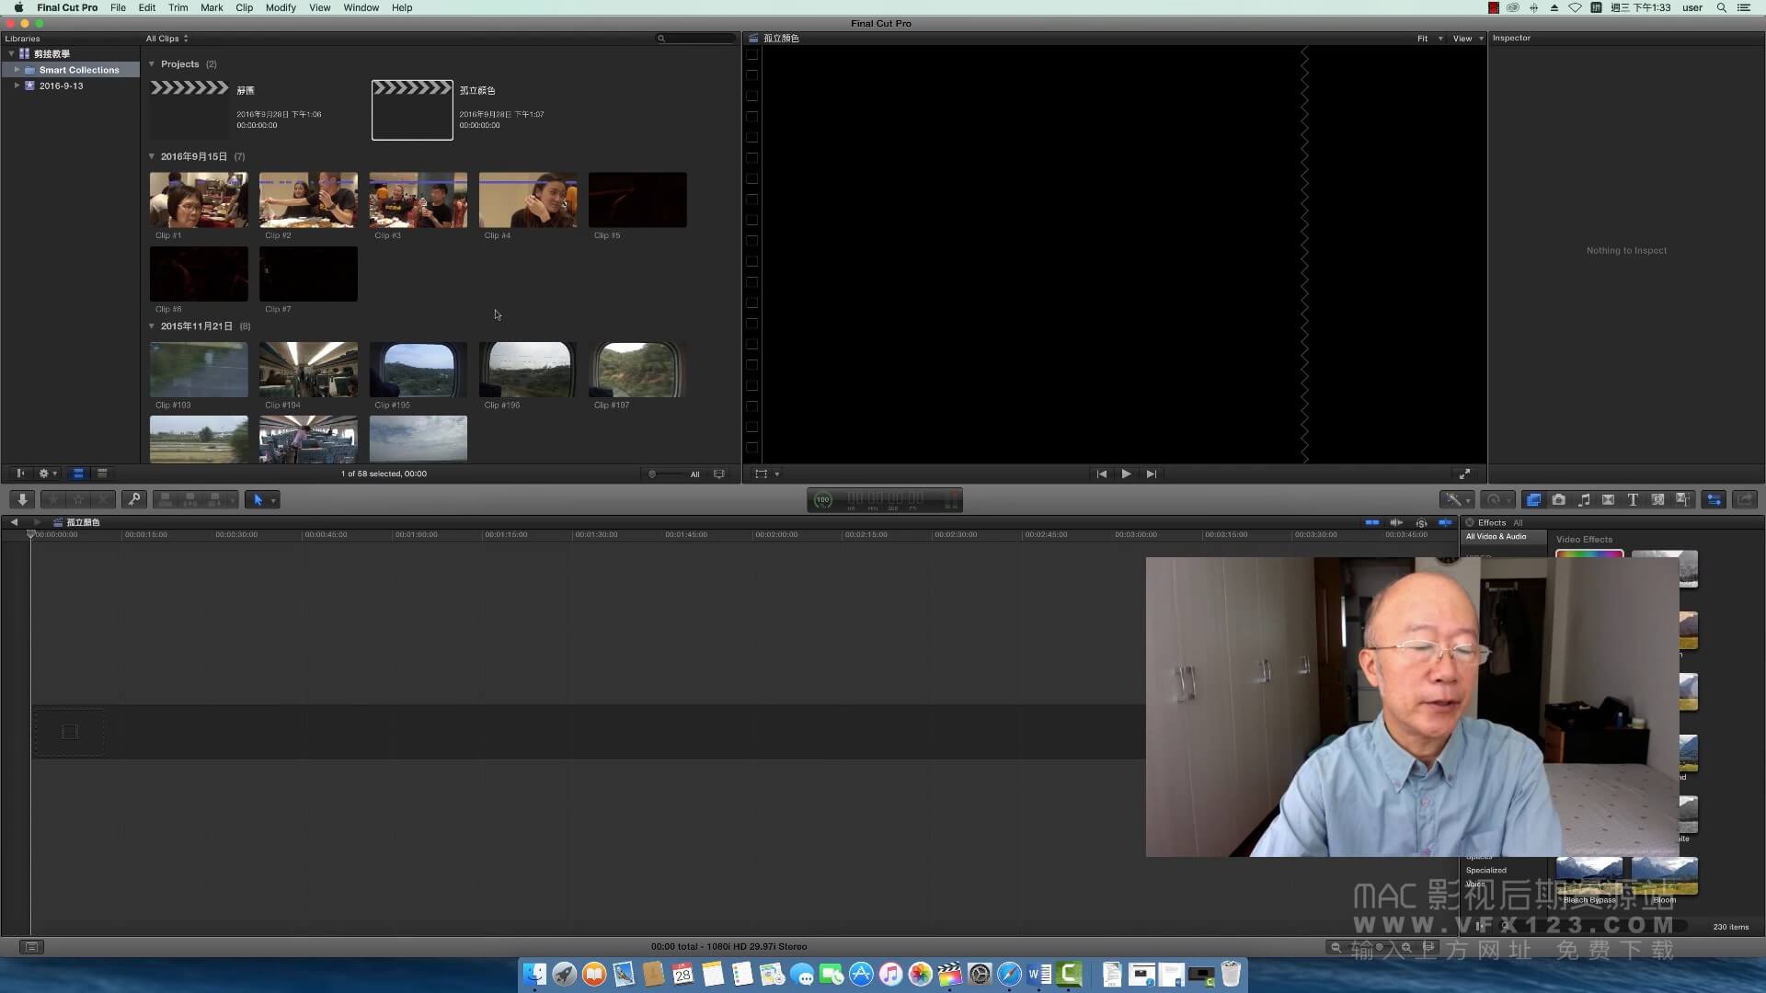Choose the Select arrow tool
The image size is (1766, 993).
(x=258, y=499)
